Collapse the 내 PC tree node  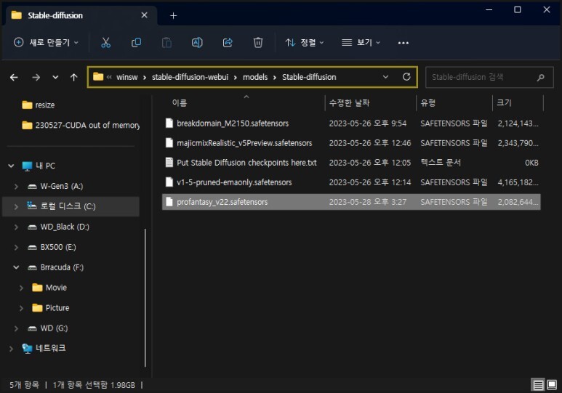(11, 166)
